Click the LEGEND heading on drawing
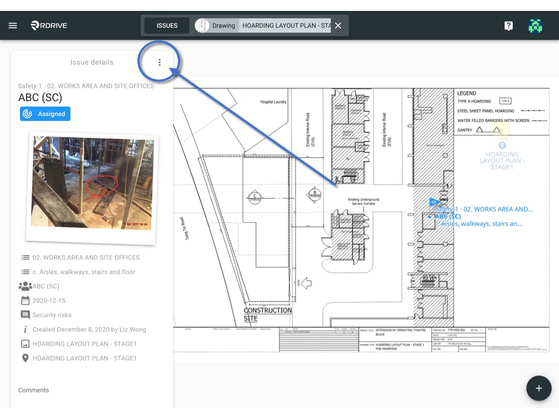 (467, 93)
